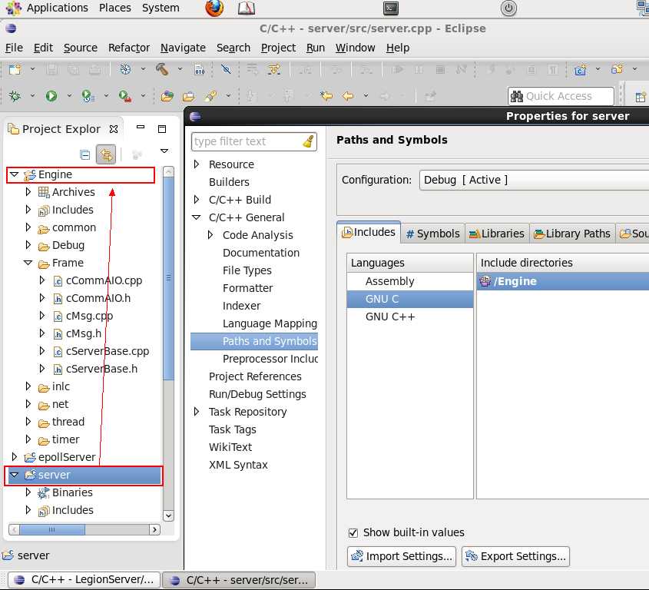Click Collapse All in Project Explorer
The width and height of the screenshot is (649, 590).
[x=84, y=155]
